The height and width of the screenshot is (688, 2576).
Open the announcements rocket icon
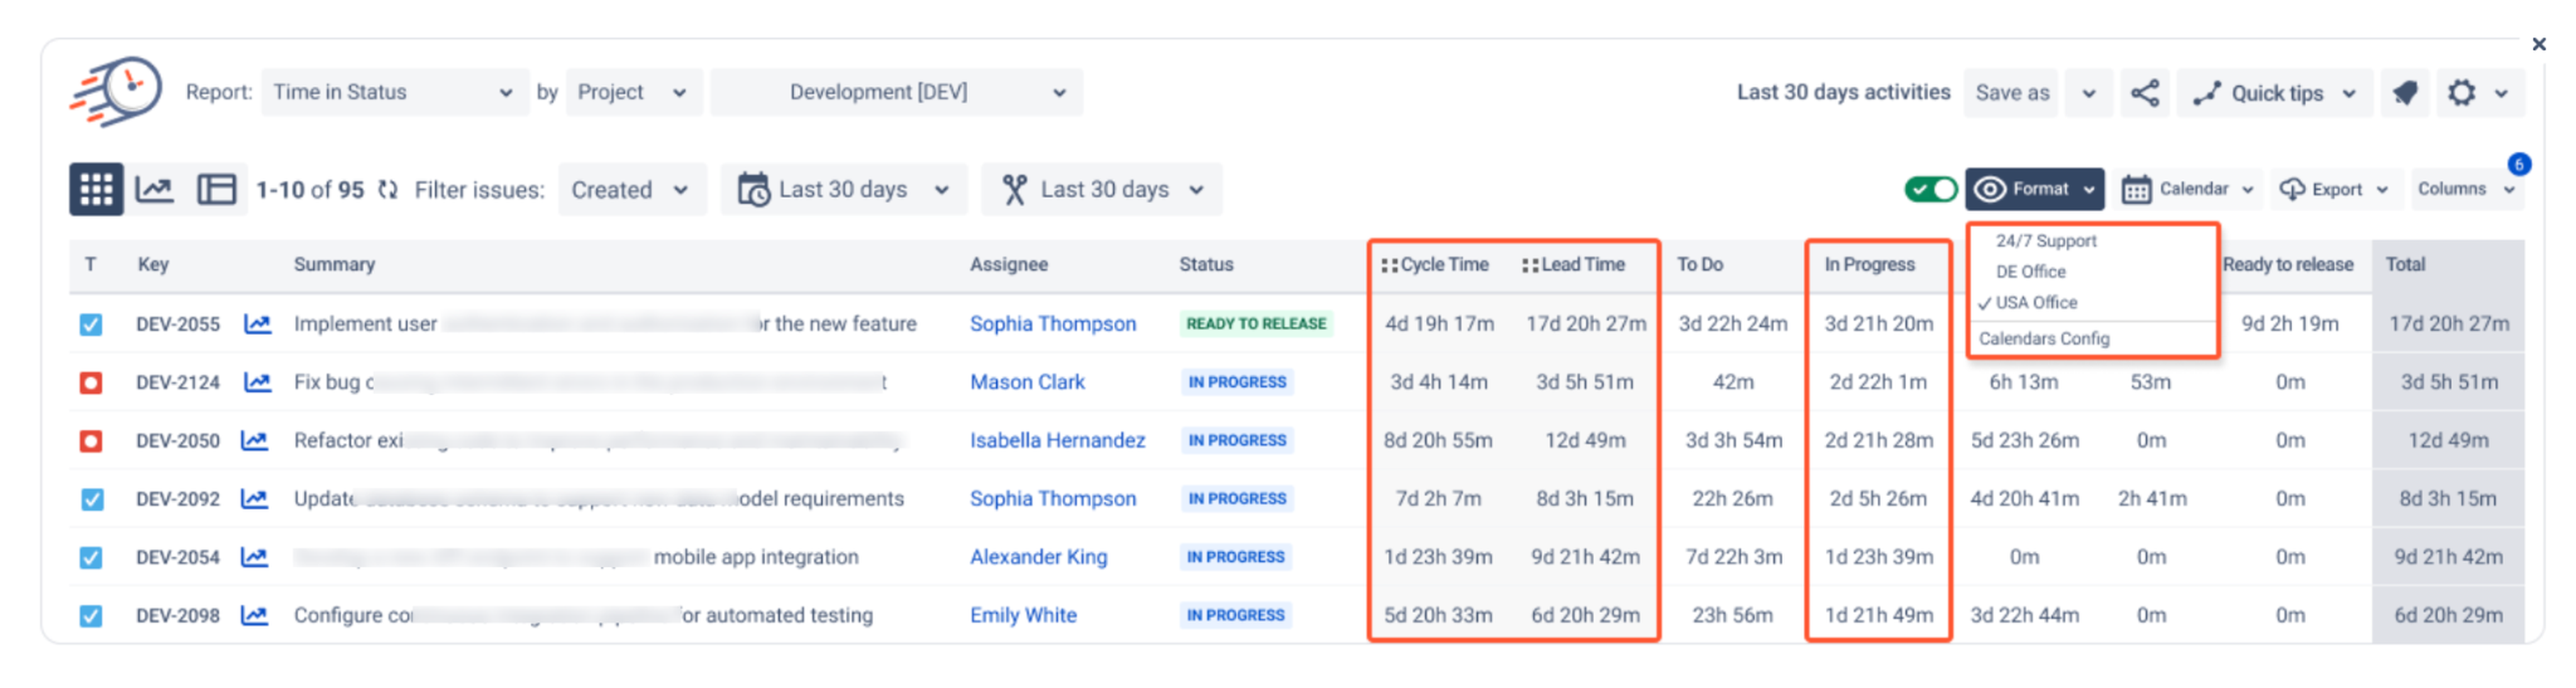[x=2404, y=93]
